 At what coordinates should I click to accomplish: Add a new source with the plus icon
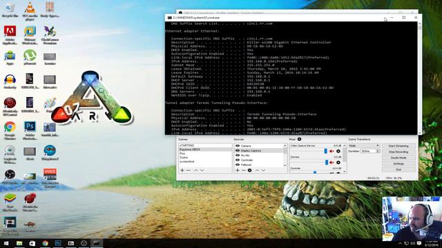point(238,170)
